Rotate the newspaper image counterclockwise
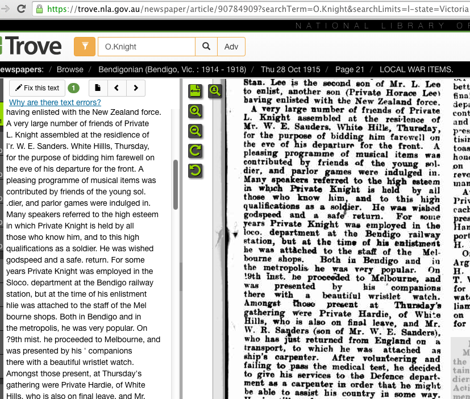The height and width of the screenshot is (399, 470). click(195, 171)
